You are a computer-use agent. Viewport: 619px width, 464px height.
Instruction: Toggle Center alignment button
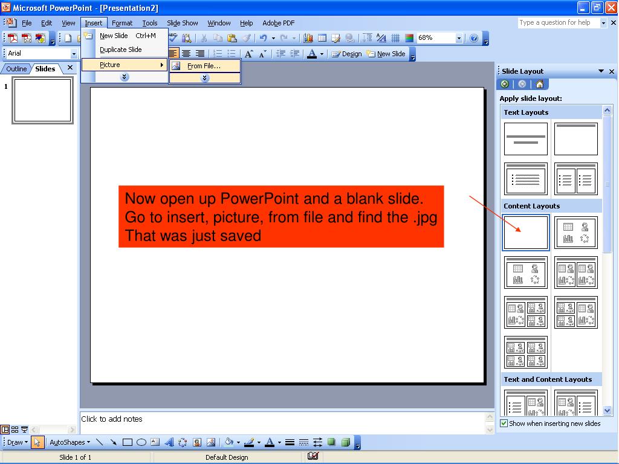(x=186, y=54)
